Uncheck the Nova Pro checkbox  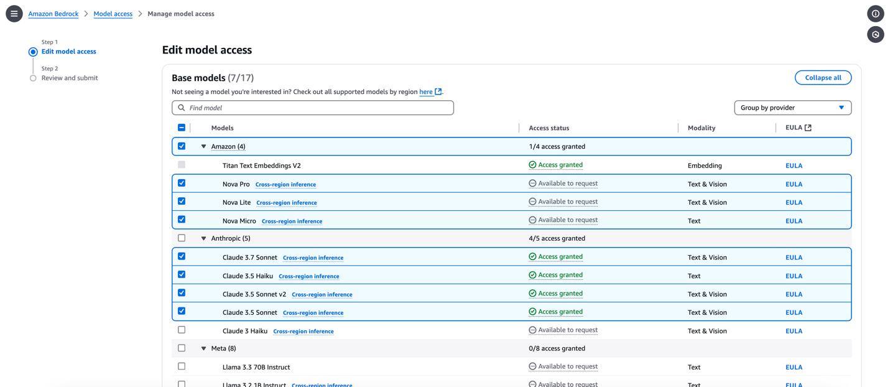coord(182,183)
